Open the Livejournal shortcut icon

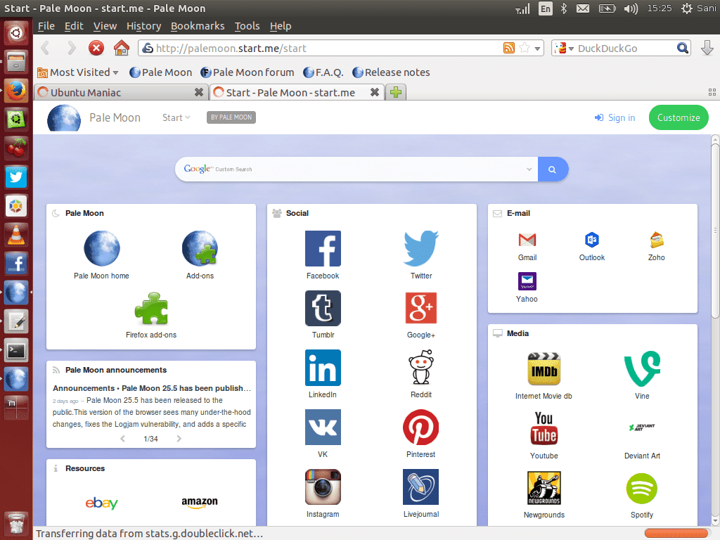click(421, 487)
